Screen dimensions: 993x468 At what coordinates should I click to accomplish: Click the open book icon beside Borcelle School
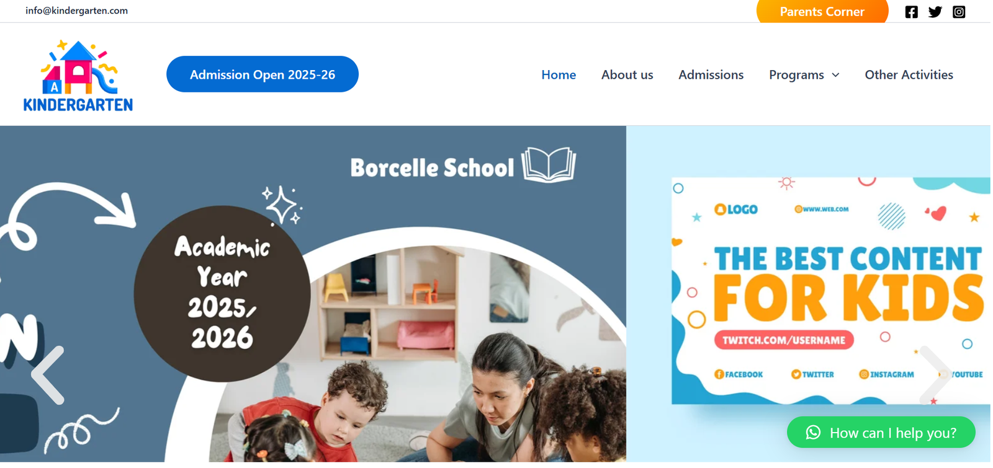pos(549,164)
